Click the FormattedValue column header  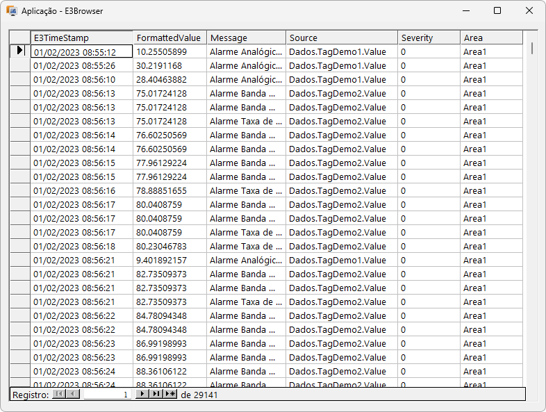[169, 38]
